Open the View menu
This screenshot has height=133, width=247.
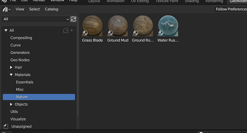pos(20,9)
